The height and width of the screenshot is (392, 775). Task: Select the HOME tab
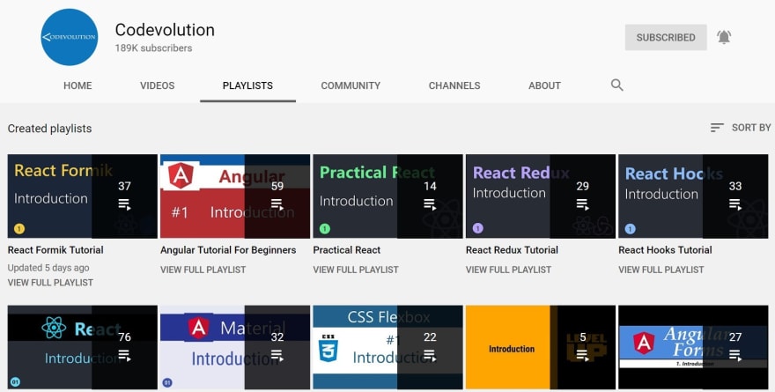(77, 85)
